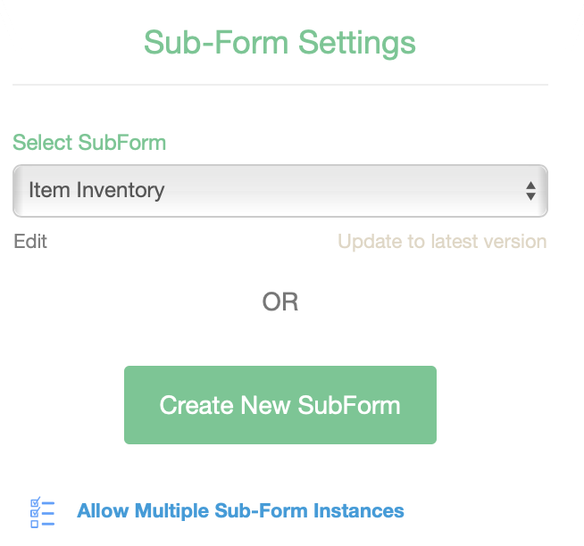Open the Item Inventory dropdown
This screenshot has height=546, width=584.
pyautogui.click(x=279, y=191)
